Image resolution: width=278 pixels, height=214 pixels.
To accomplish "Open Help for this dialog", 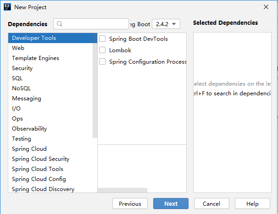I will pyautogui.click(x=252, y=203).
